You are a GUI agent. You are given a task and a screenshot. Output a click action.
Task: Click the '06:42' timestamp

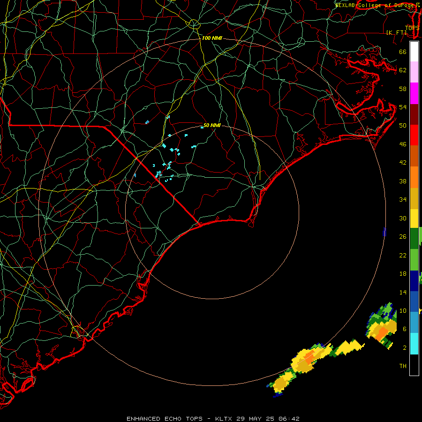tap(289, 419)
